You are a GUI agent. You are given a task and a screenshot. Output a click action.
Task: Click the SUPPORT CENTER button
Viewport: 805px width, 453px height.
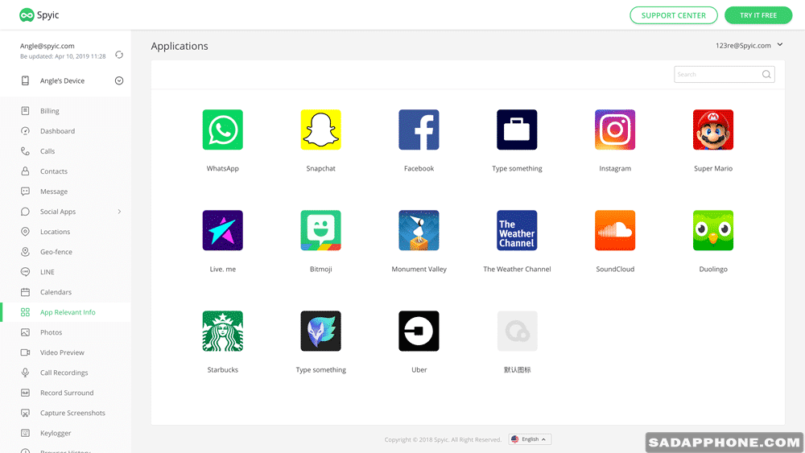(x=673, y=15)
